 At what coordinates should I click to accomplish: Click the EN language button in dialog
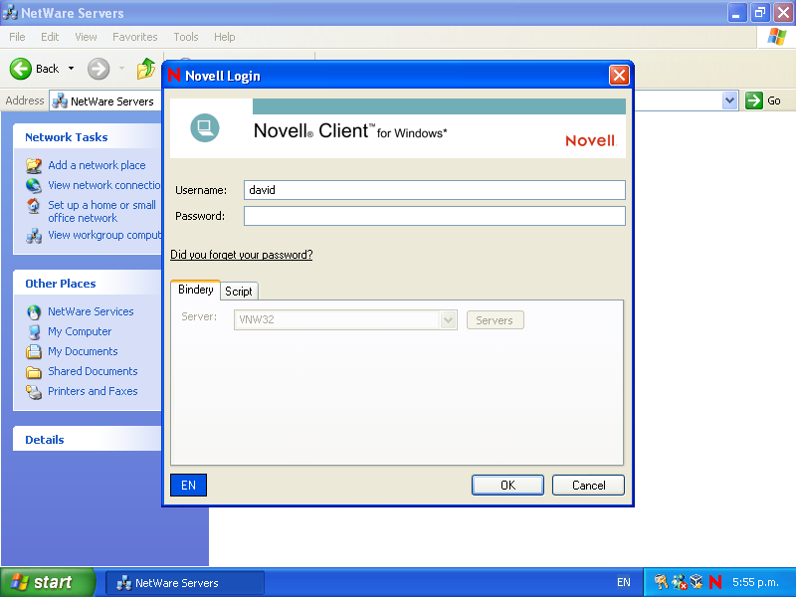click(188, 486)
